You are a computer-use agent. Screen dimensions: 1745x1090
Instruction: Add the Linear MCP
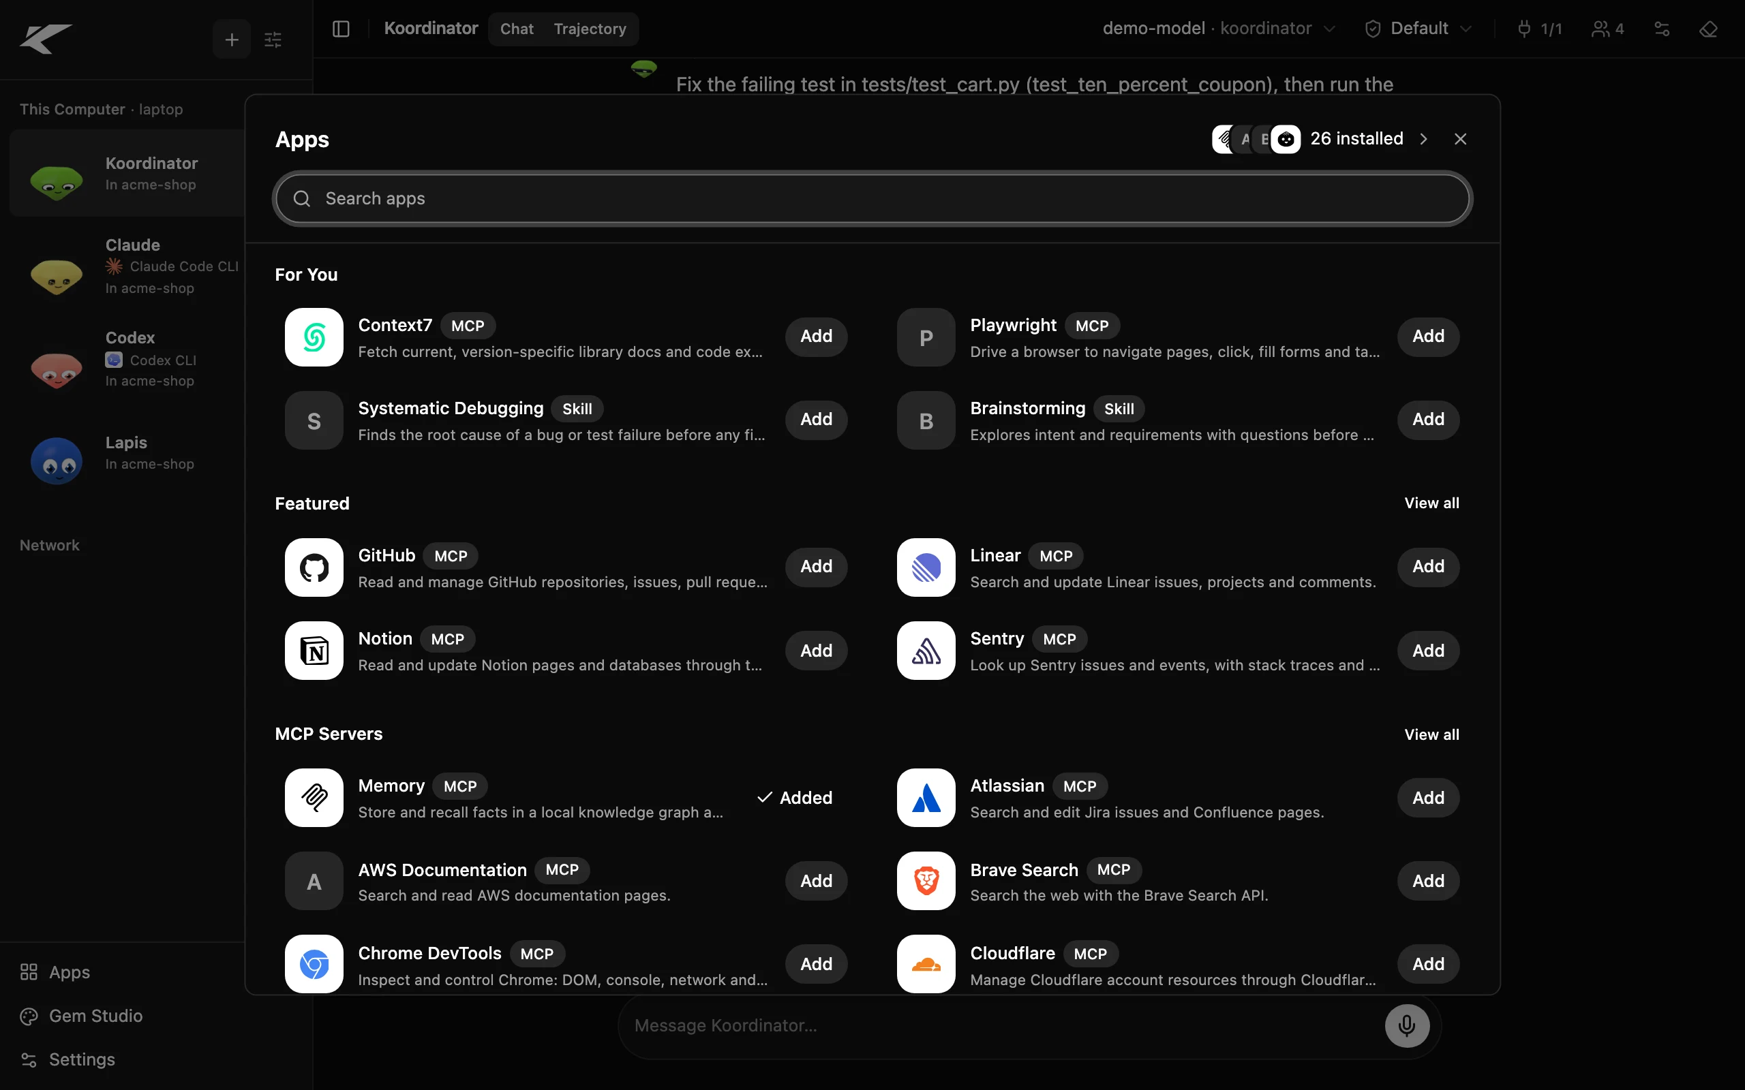pyautogui.click(x=1428, y=567)
